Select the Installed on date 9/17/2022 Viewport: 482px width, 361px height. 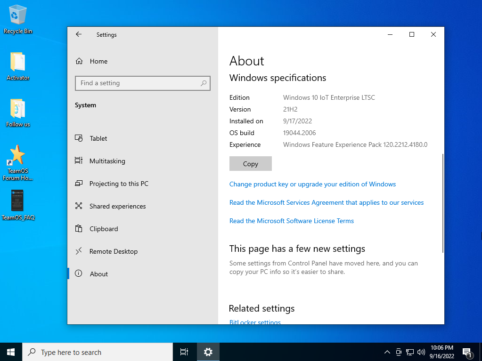(297, 121)
